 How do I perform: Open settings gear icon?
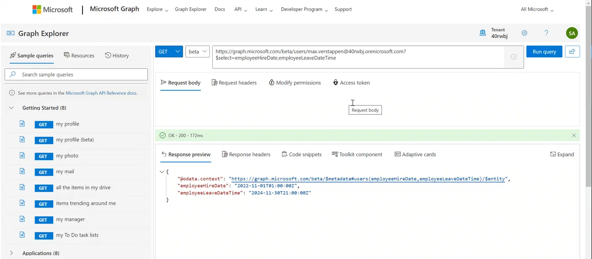tap(524, 33)
